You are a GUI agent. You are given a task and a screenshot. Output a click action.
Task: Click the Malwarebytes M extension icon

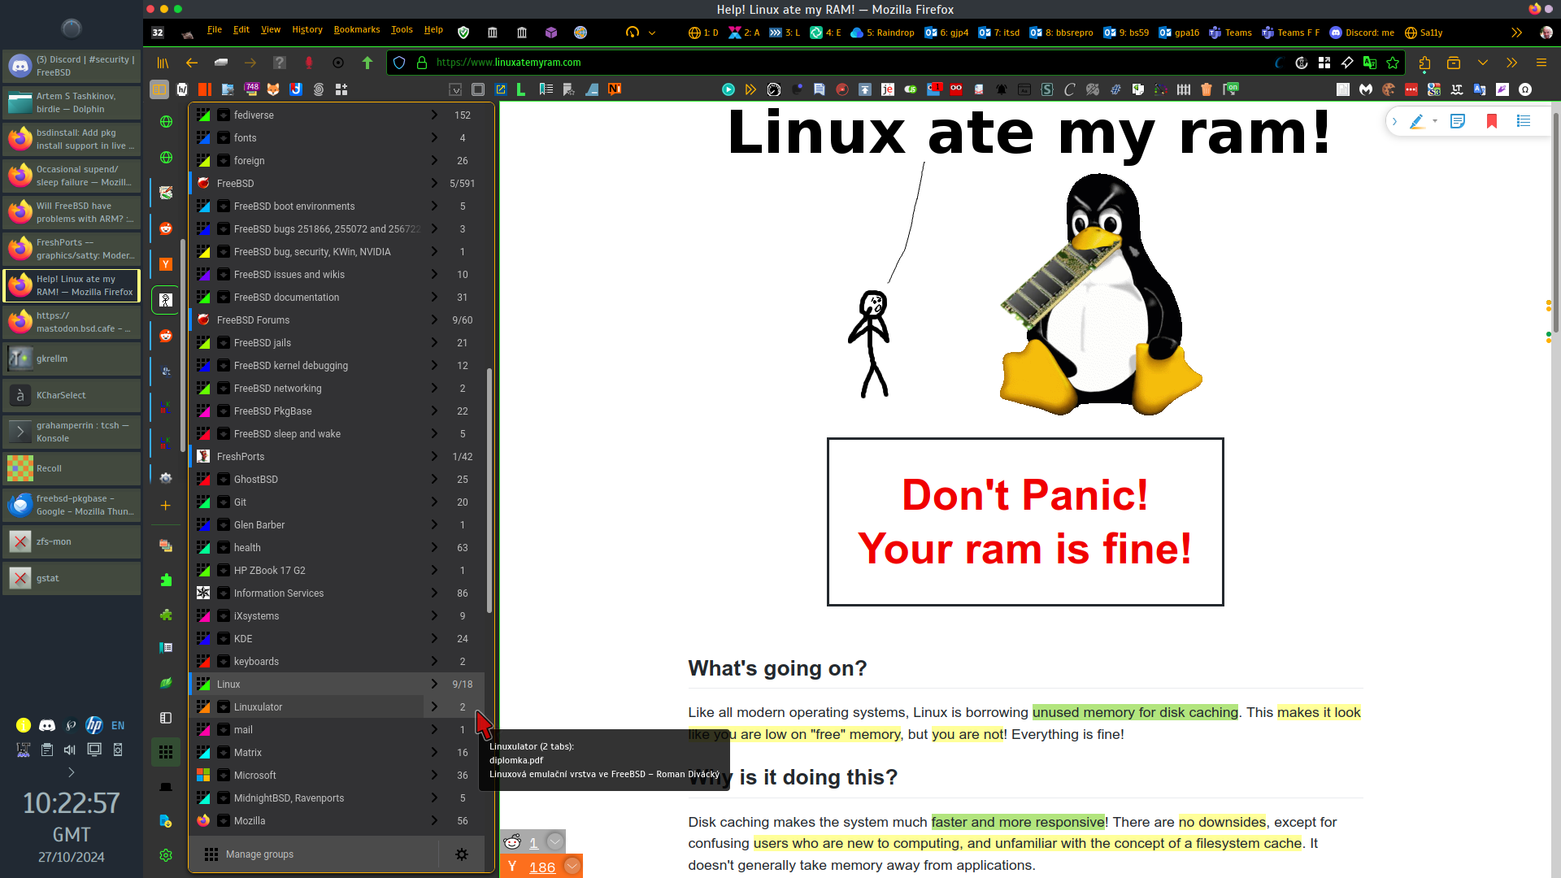coord(1366,89)
